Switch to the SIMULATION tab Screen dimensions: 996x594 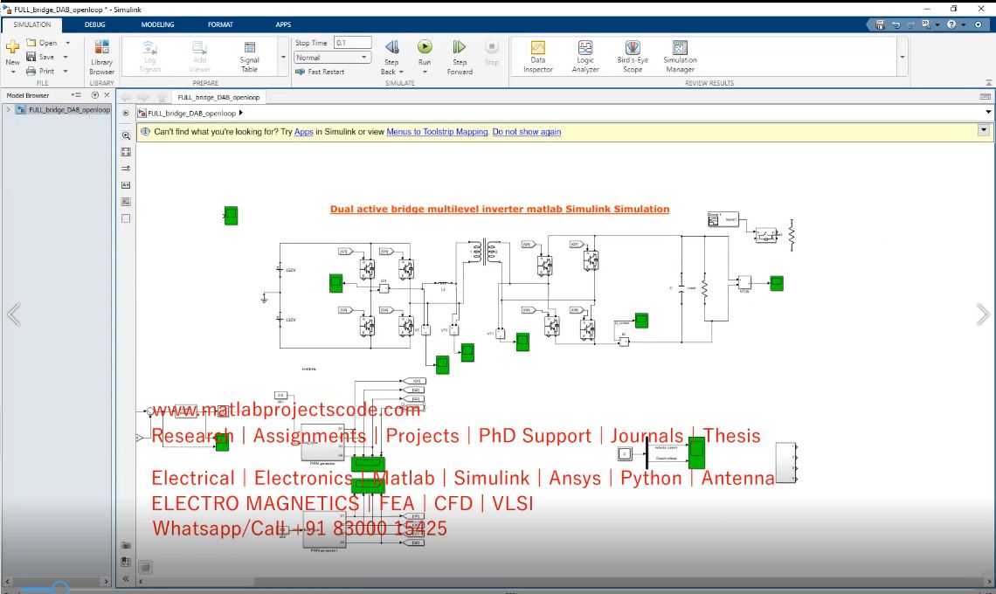(31, 24)
